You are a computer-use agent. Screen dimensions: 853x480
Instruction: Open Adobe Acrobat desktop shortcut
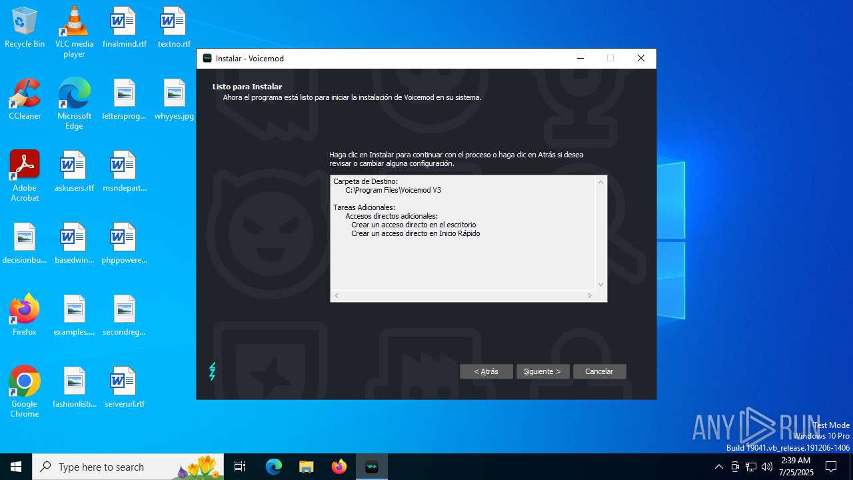(x=25, y=176)
